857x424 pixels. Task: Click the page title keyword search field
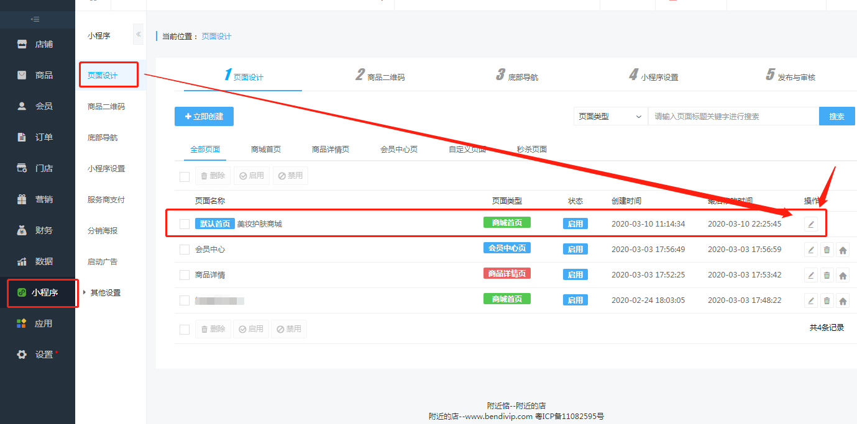click(x=733, y=116)
